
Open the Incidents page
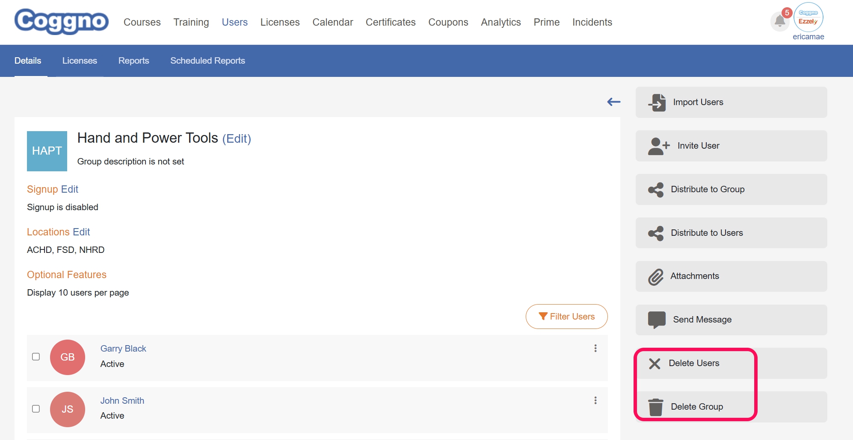click(592, 22)
